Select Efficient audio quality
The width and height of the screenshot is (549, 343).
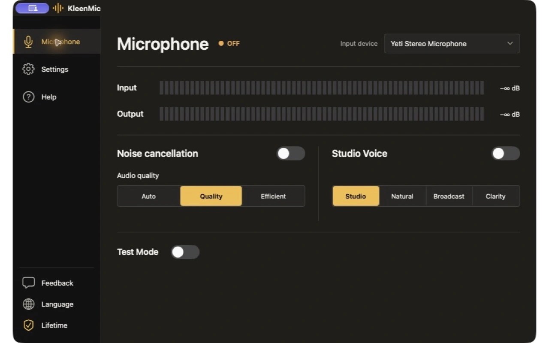(x=273, y=196)
